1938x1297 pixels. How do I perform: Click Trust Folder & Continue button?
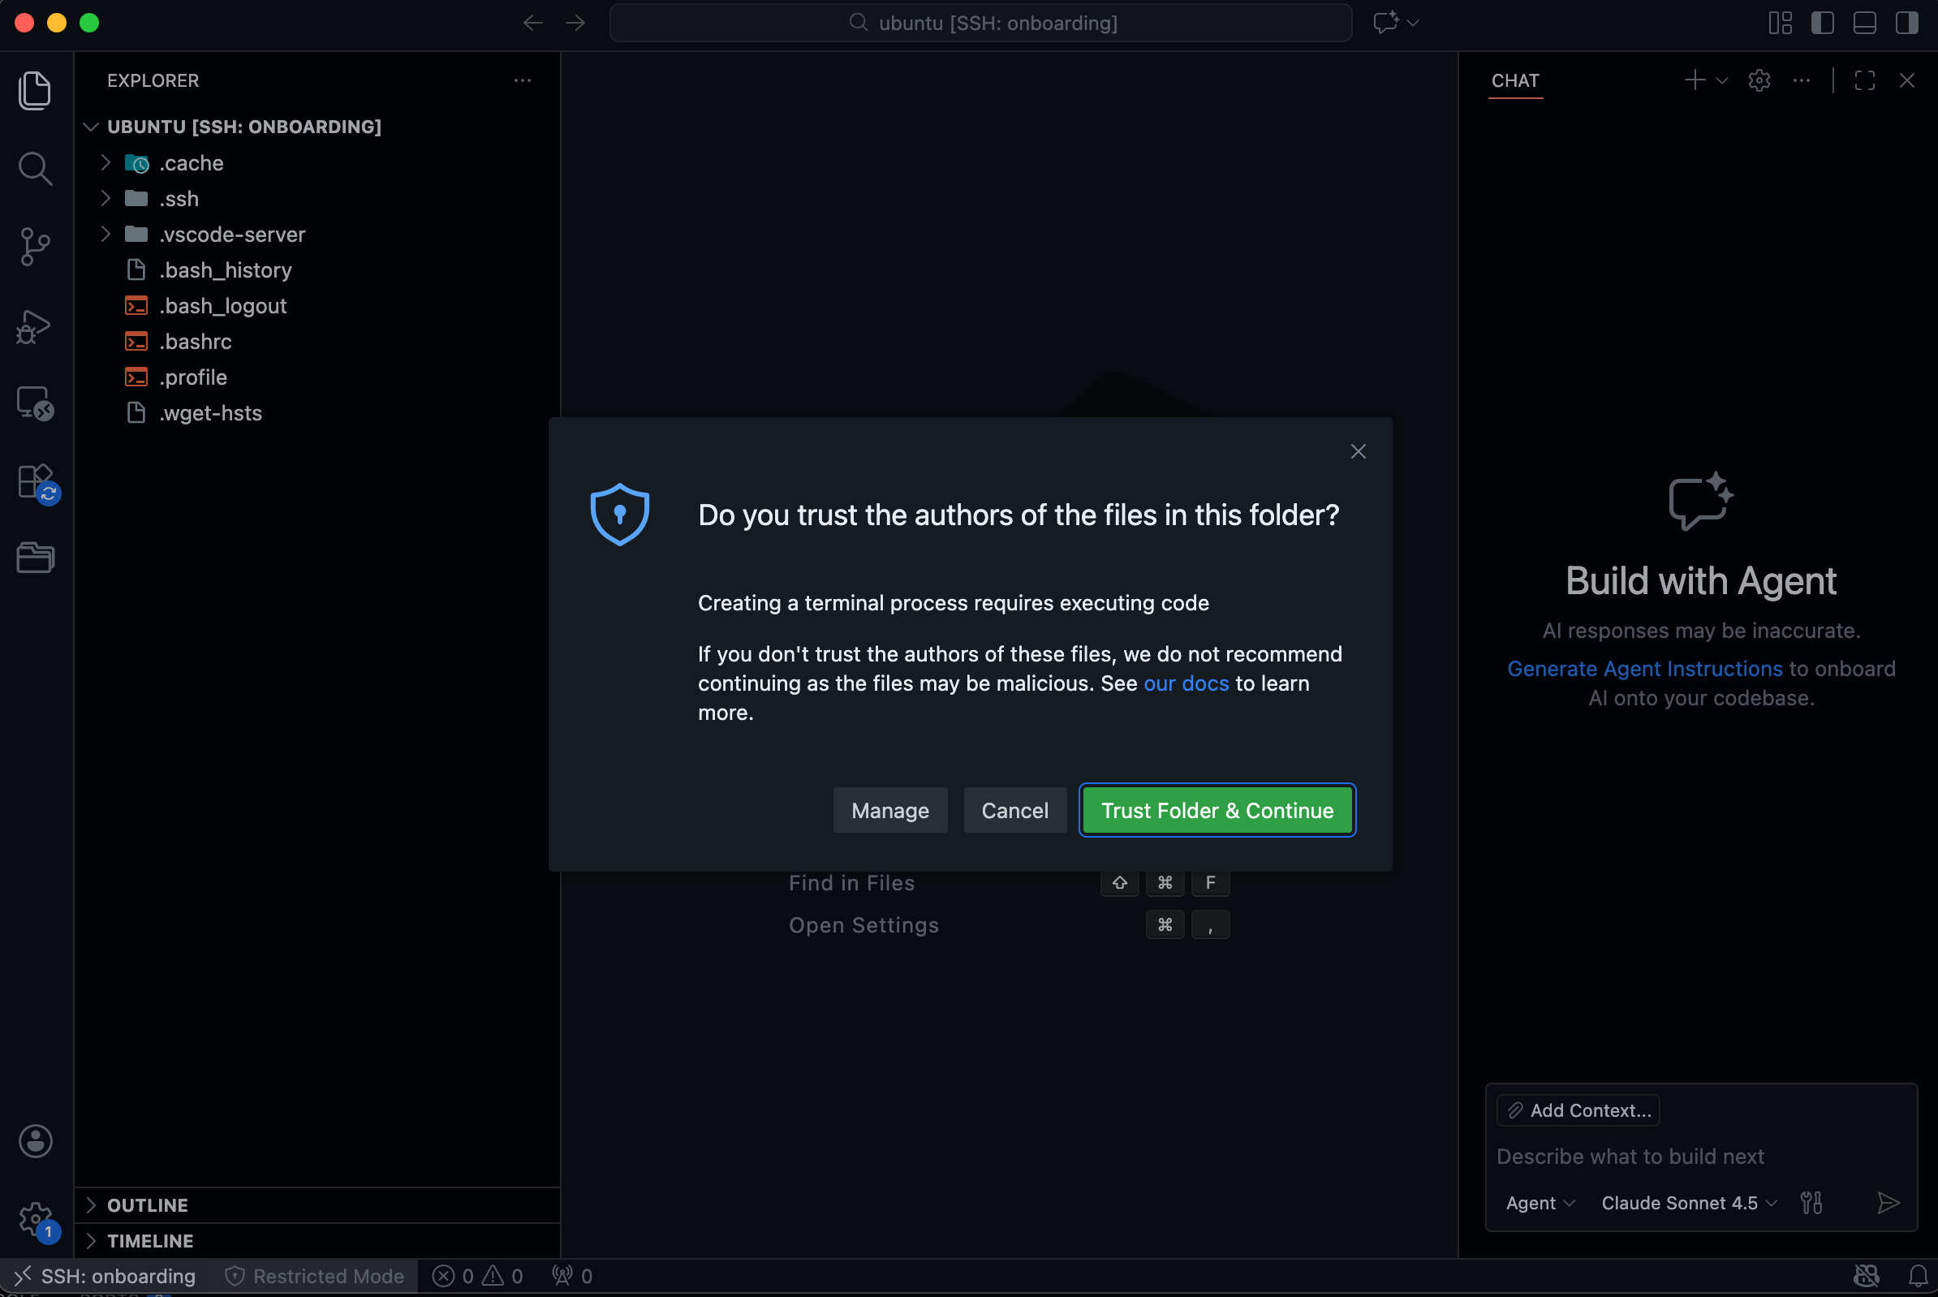point(1217,810)
